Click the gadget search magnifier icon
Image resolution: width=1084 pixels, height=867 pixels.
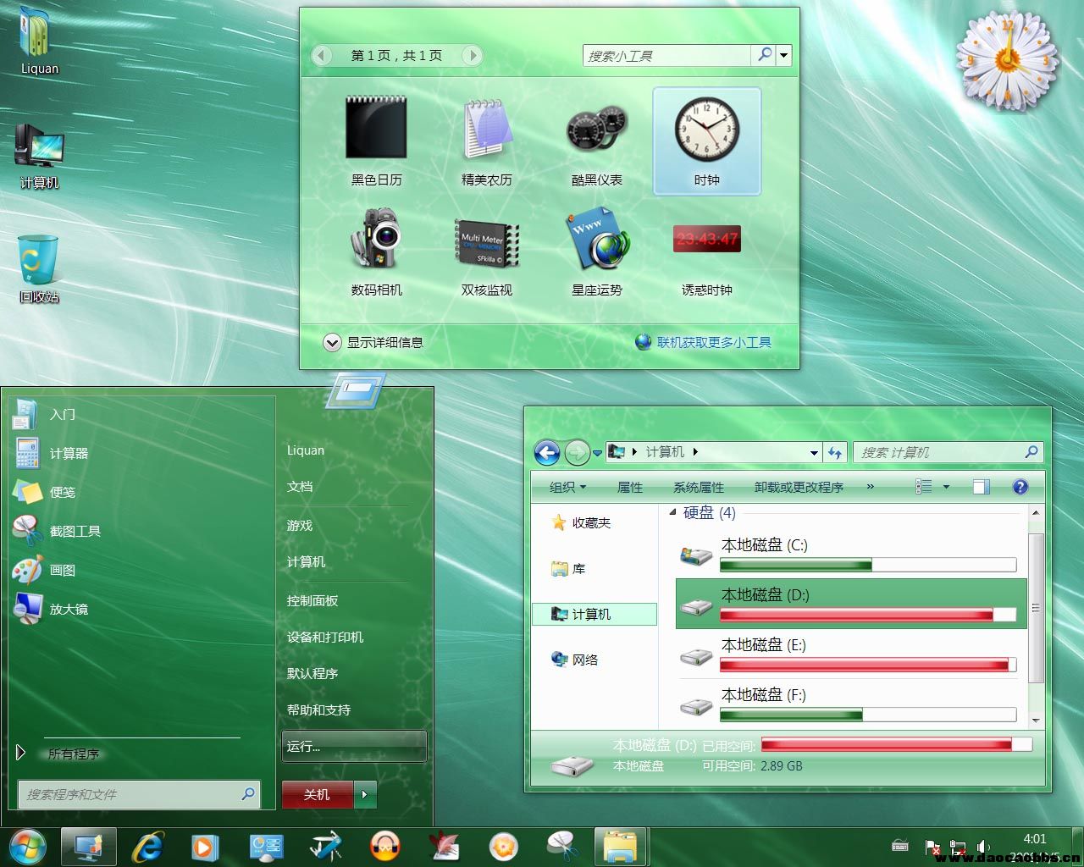tap(764, 55)
